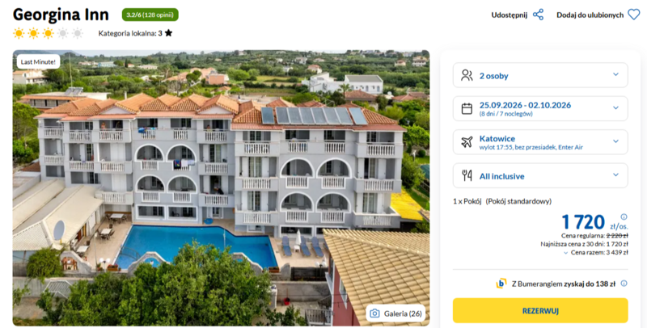Open the 2 osoby guests dropdown
Viewport: 647px width, 328px height.
pyautogui.click(x=540, y=75)
